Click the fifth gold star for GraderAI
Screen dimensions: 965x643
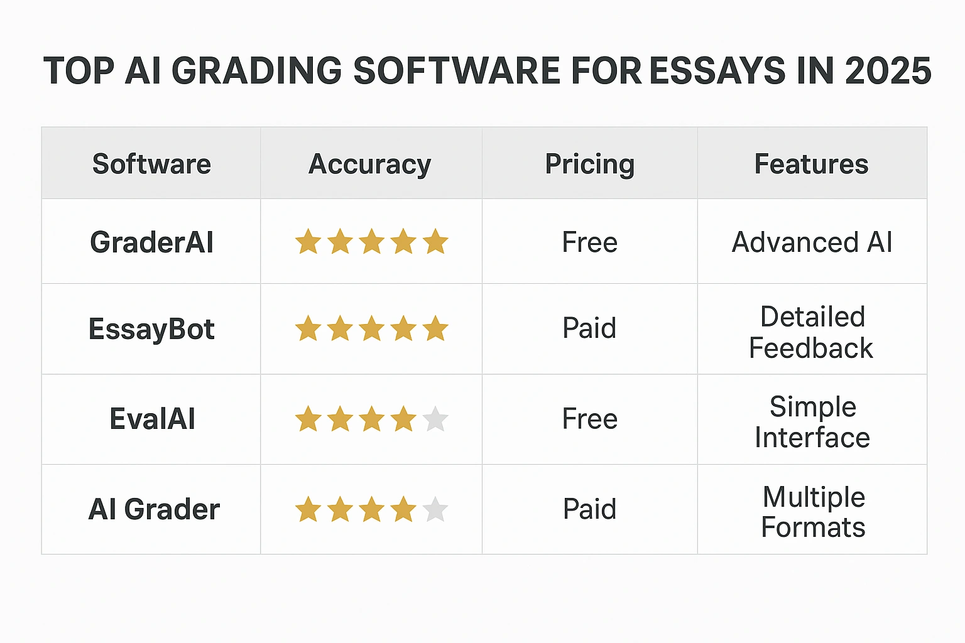(435, 242)
